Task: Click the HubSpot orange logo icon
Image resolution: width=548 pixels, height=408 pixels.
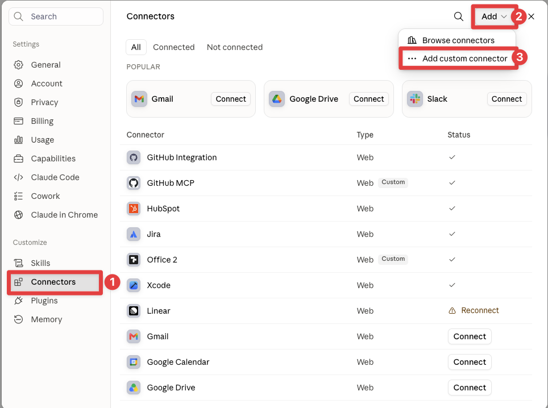Action: point(134,209)
